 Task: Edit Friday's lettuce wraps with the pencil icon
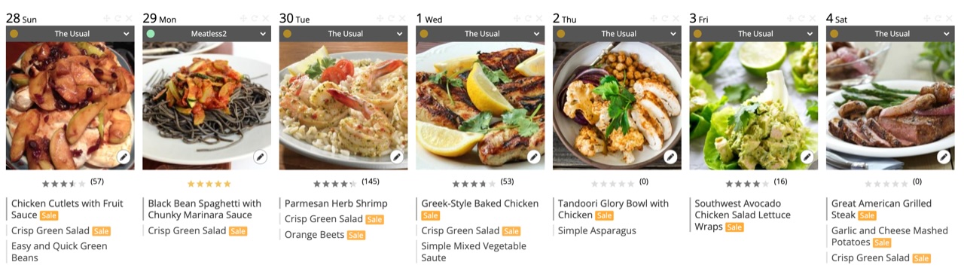coord(807,157)
